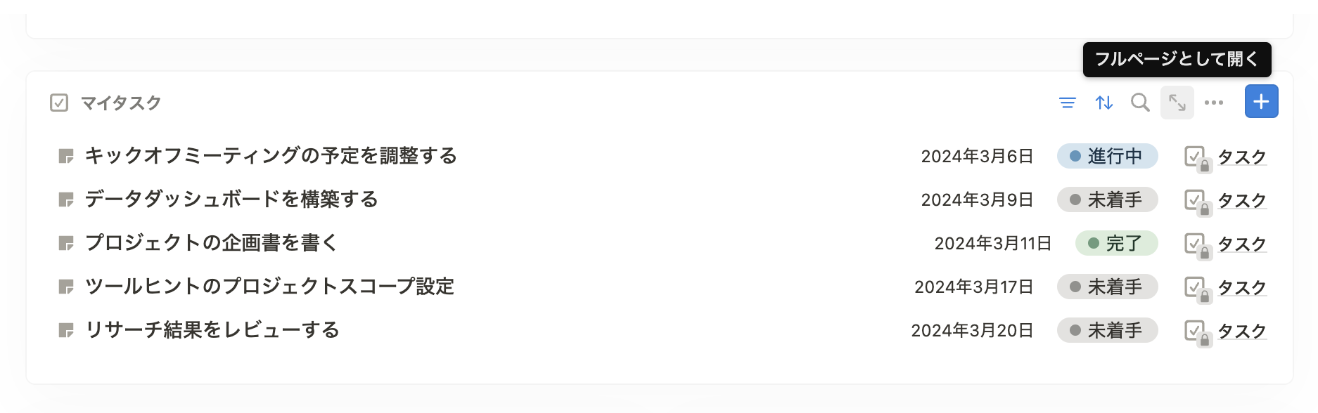The width and height of the screenshot is (1318, 413).
Task: Click page icon beside キックオフミーティング task
Action: click(66, 156)
